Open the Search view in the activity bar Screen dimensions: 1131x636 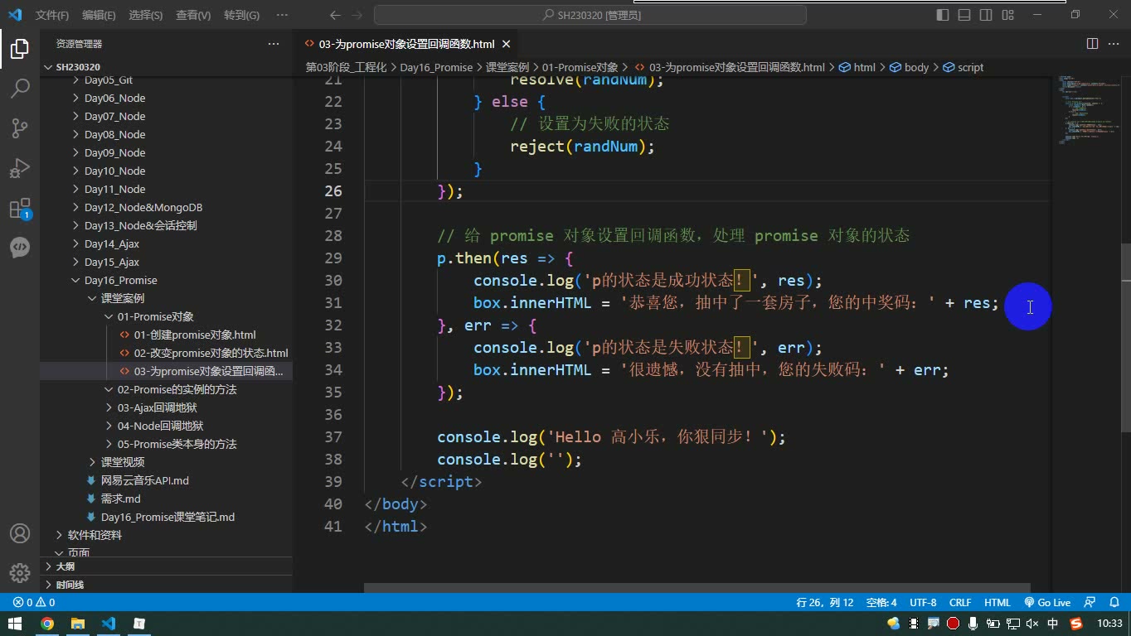coord(20,88)
